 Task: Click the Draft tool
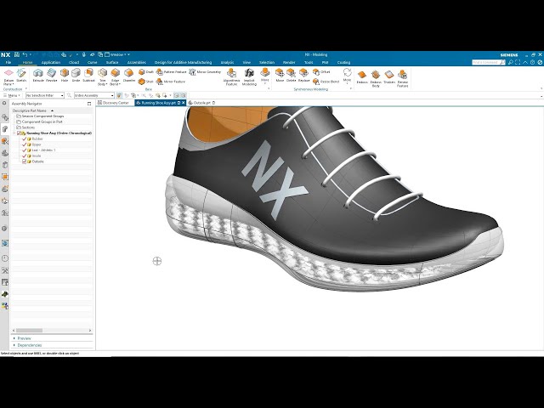(x=146, y=71)
